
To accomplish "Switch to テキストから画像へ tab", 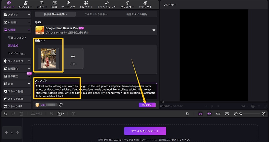I will coord(96,14).
